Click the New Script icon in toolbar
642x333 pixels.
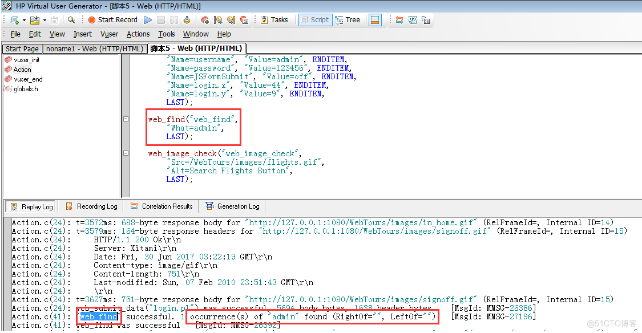tap(14, 19)
